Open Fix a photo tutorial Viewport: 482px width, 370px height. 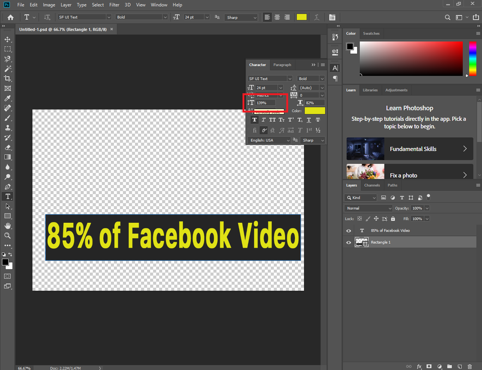tap(410, 172)
